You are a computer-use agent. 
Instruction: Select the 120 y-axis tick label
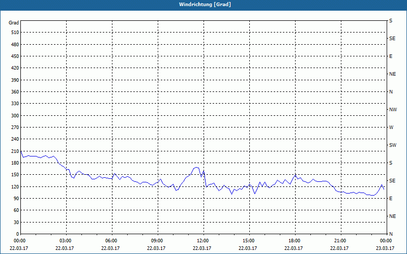pos(15,186)
